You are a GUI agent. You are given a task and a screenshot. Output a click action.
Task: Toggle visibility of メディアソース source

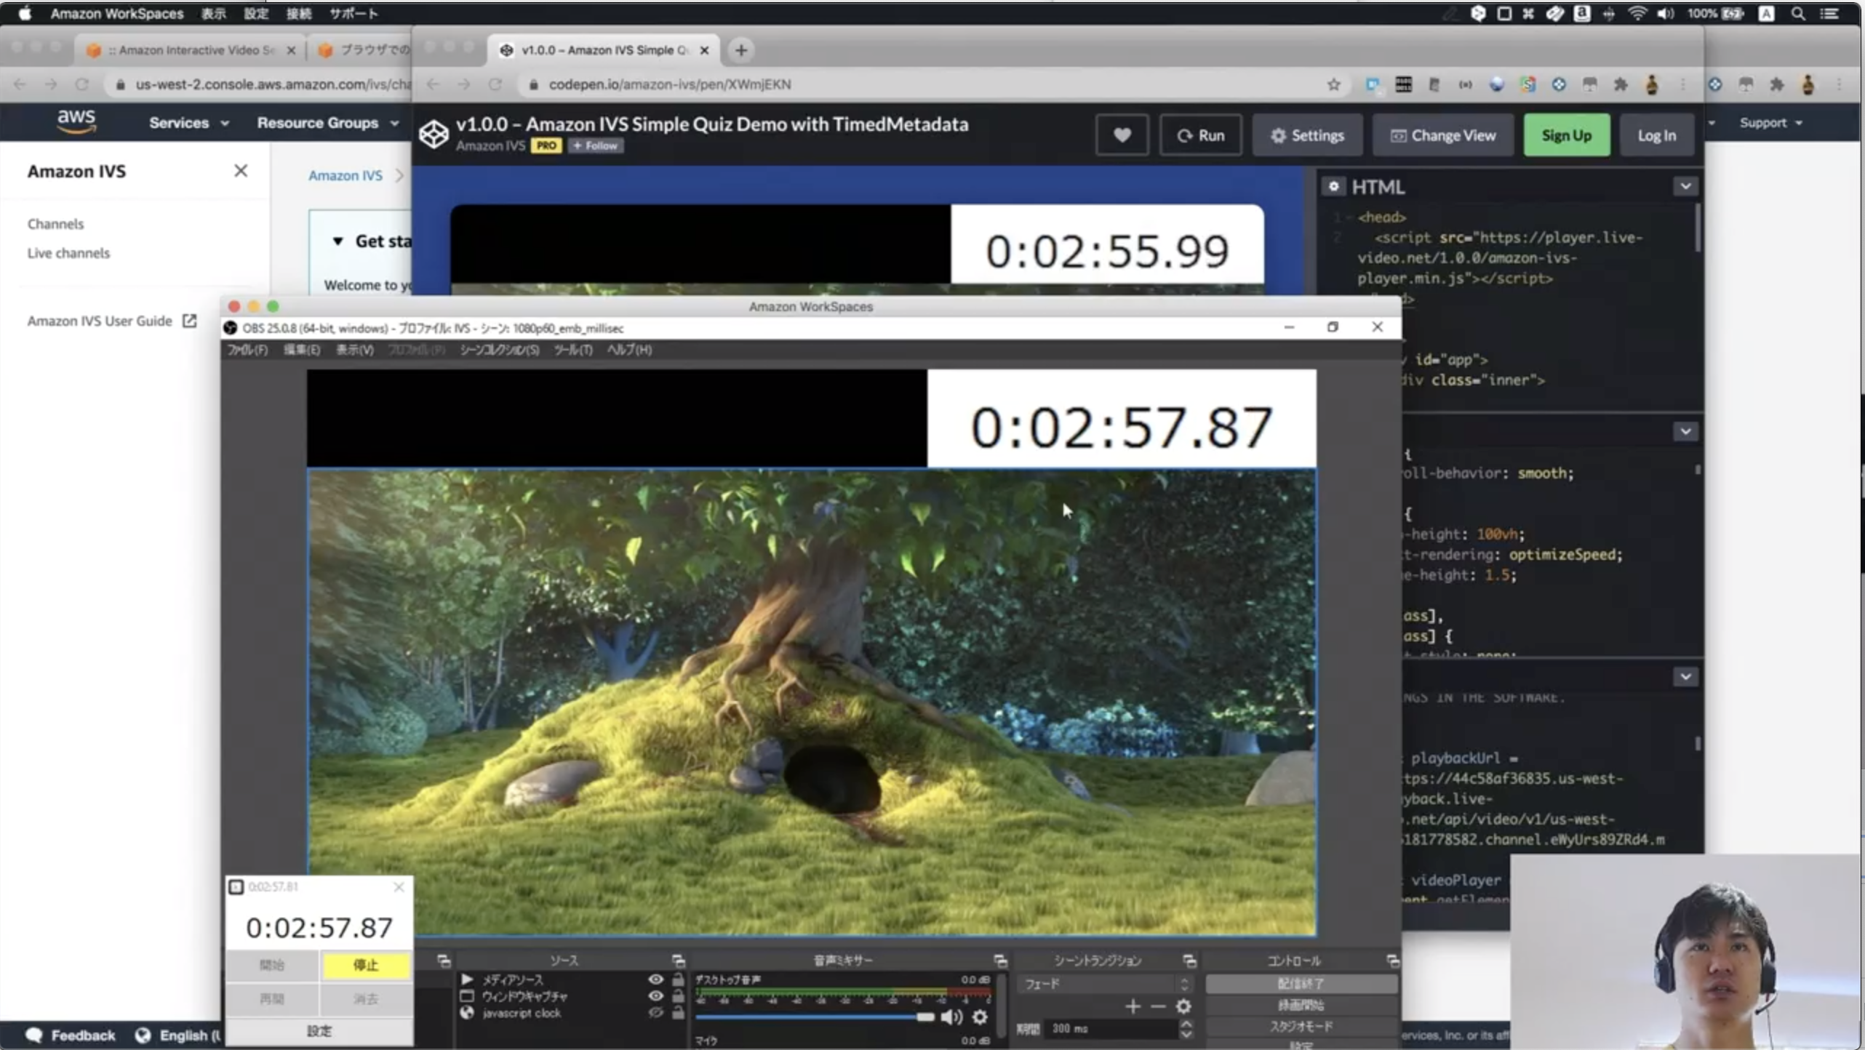(655, 979)
